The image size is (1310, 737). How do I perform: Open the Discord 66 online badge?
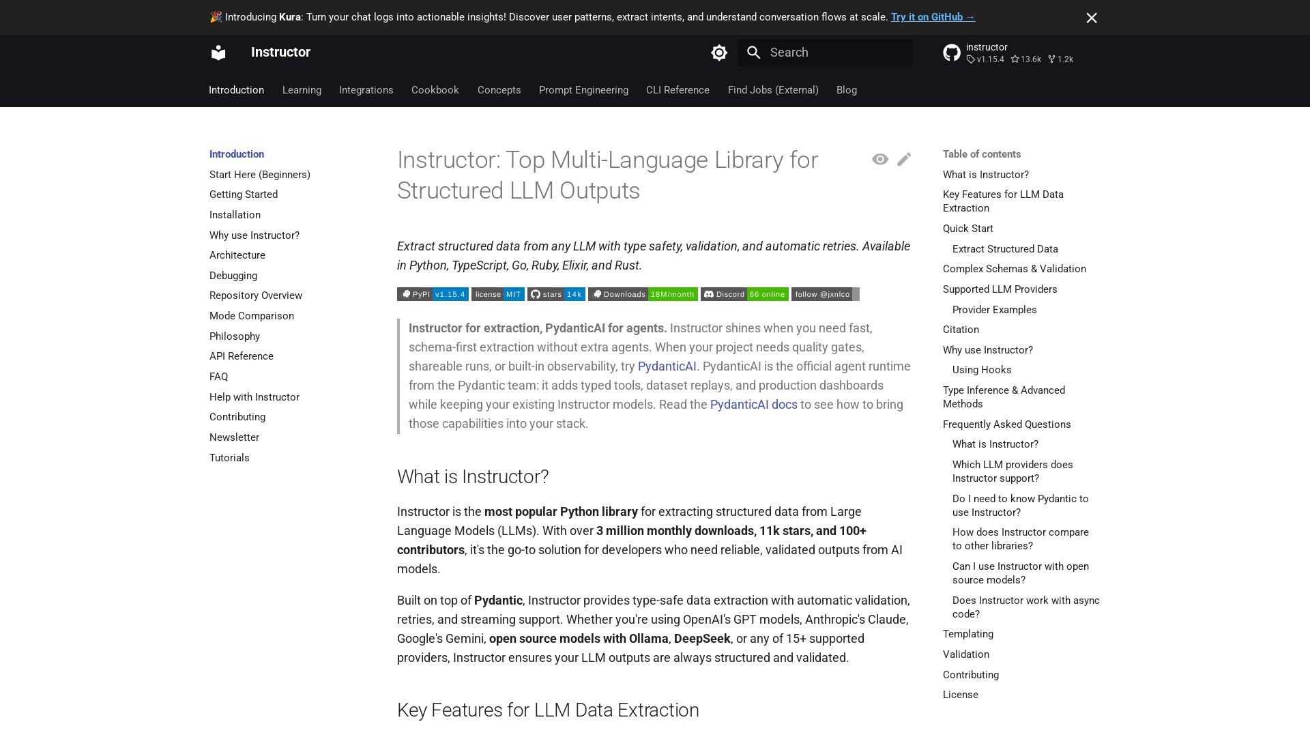744,294
